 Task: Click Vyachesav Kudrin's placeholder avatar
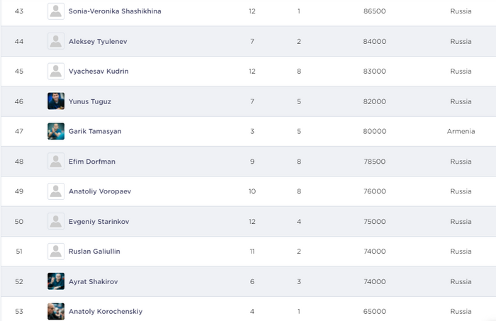point(56,71)
